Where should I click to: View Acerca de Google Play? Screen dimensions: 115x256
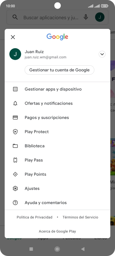(x=57, y=231)
